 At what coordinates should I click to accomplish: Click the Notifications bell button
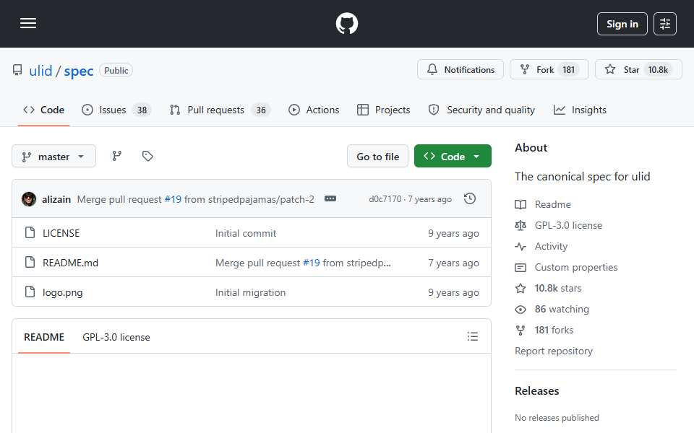[x=460, y=70]
